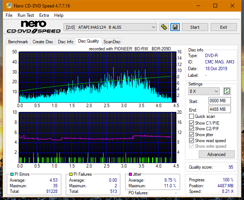The width and height of the screenshot is (244, 200).
Task: Click the Position 4487 MB value
Action: [x=225, y=185]
